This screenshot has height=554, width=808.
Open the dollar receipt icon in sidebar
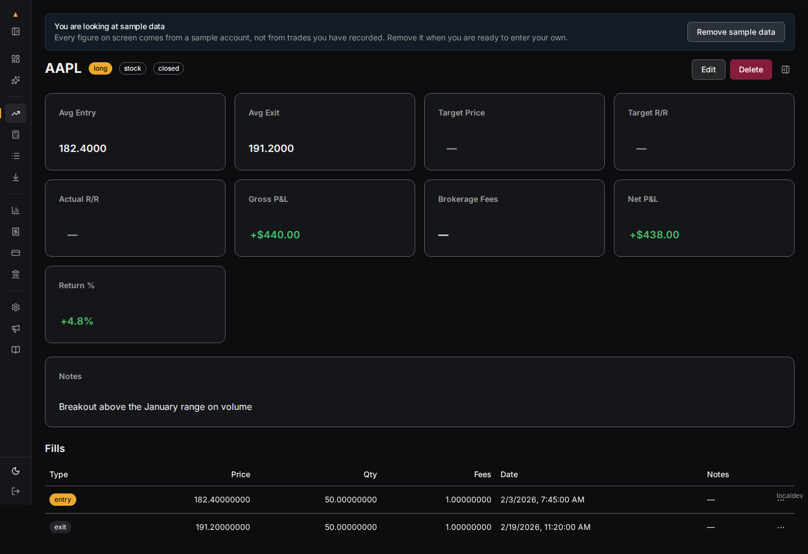pyautogui.click(x=16, y=232)
